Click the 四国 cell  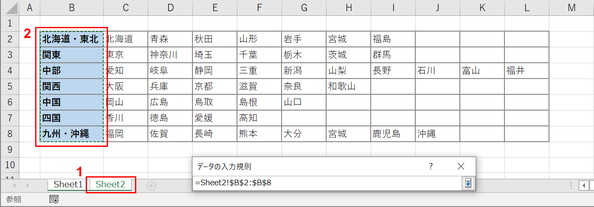(x=72, y=118)
